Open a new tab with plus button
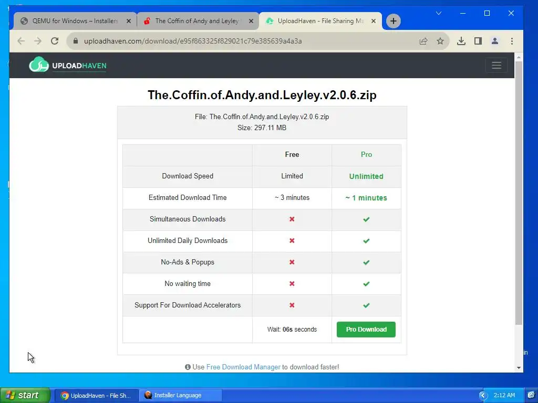The width and height of the screenshot is (538, 403). tap(393, 21)
